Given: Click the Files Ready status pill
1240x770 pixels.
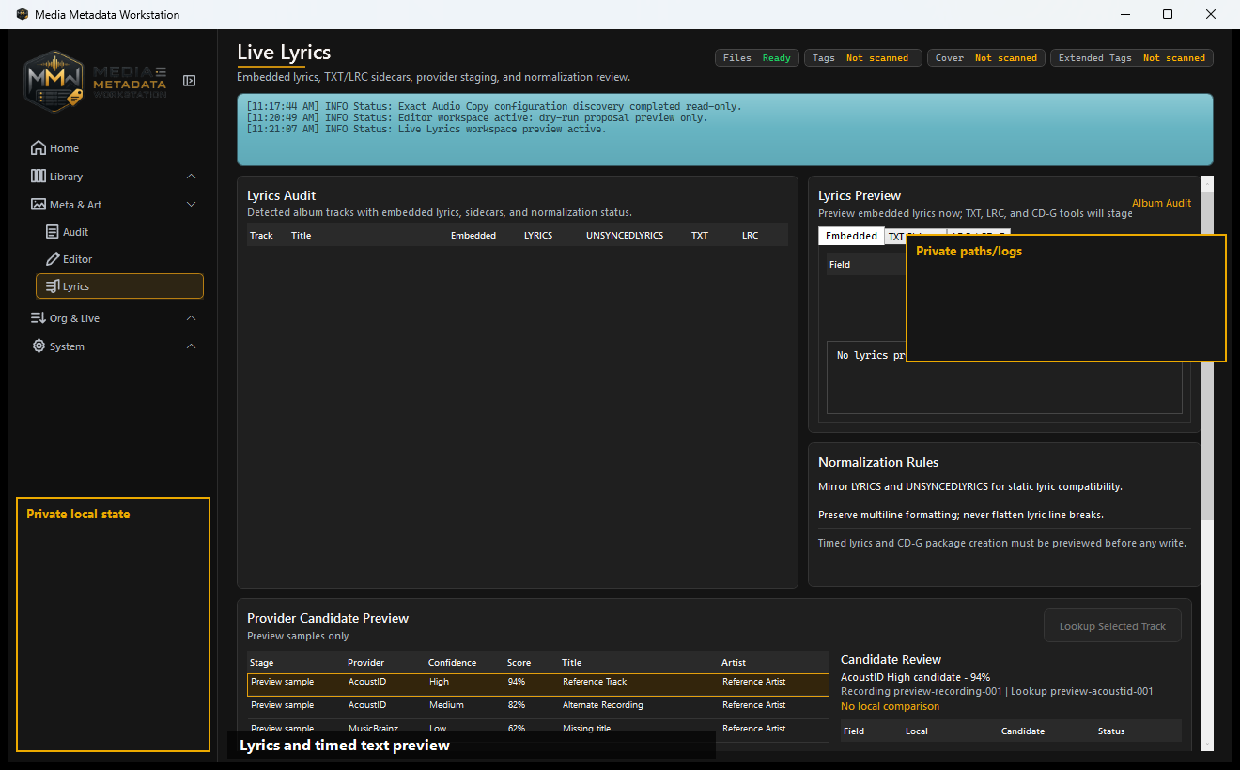Looking at the screenshot, I should [757, 58].
